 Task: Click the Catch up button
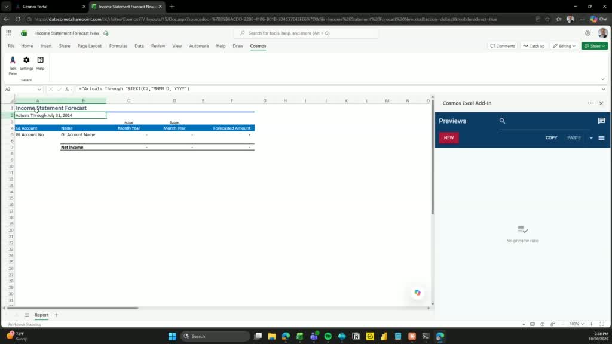click(534, 46)
